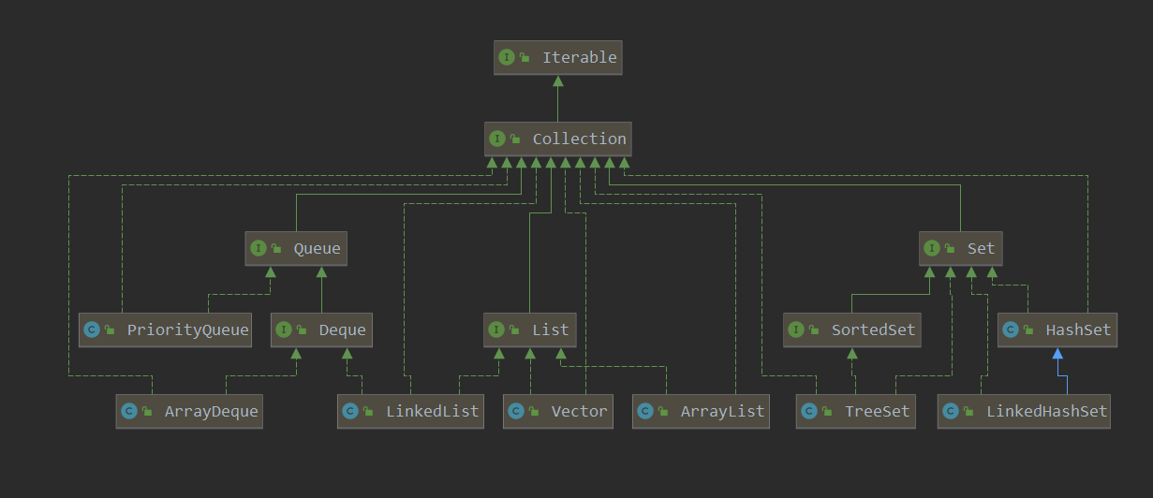Screen dimensions: 1153x498
Task: Click the lock icon on the ArrayList node
Action: pyautogui.click(x=663, y=412)
